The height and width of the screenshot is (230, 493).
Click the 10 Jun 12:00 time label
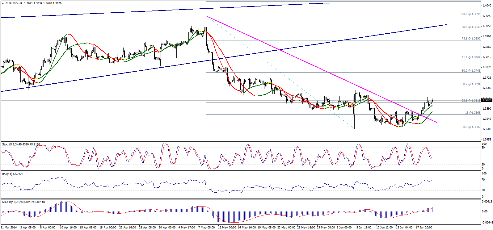point(384,228)
